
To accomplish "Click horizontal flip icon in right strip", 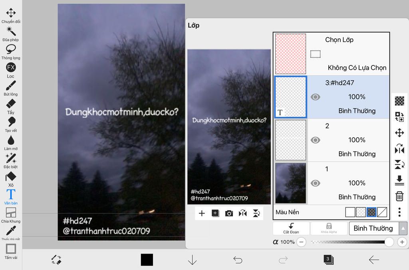I will pos(399,149).
